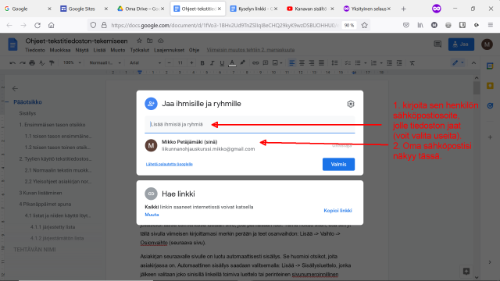This screenshot has width=500, height=281.
Task: Star the document title
Action: 139,41
